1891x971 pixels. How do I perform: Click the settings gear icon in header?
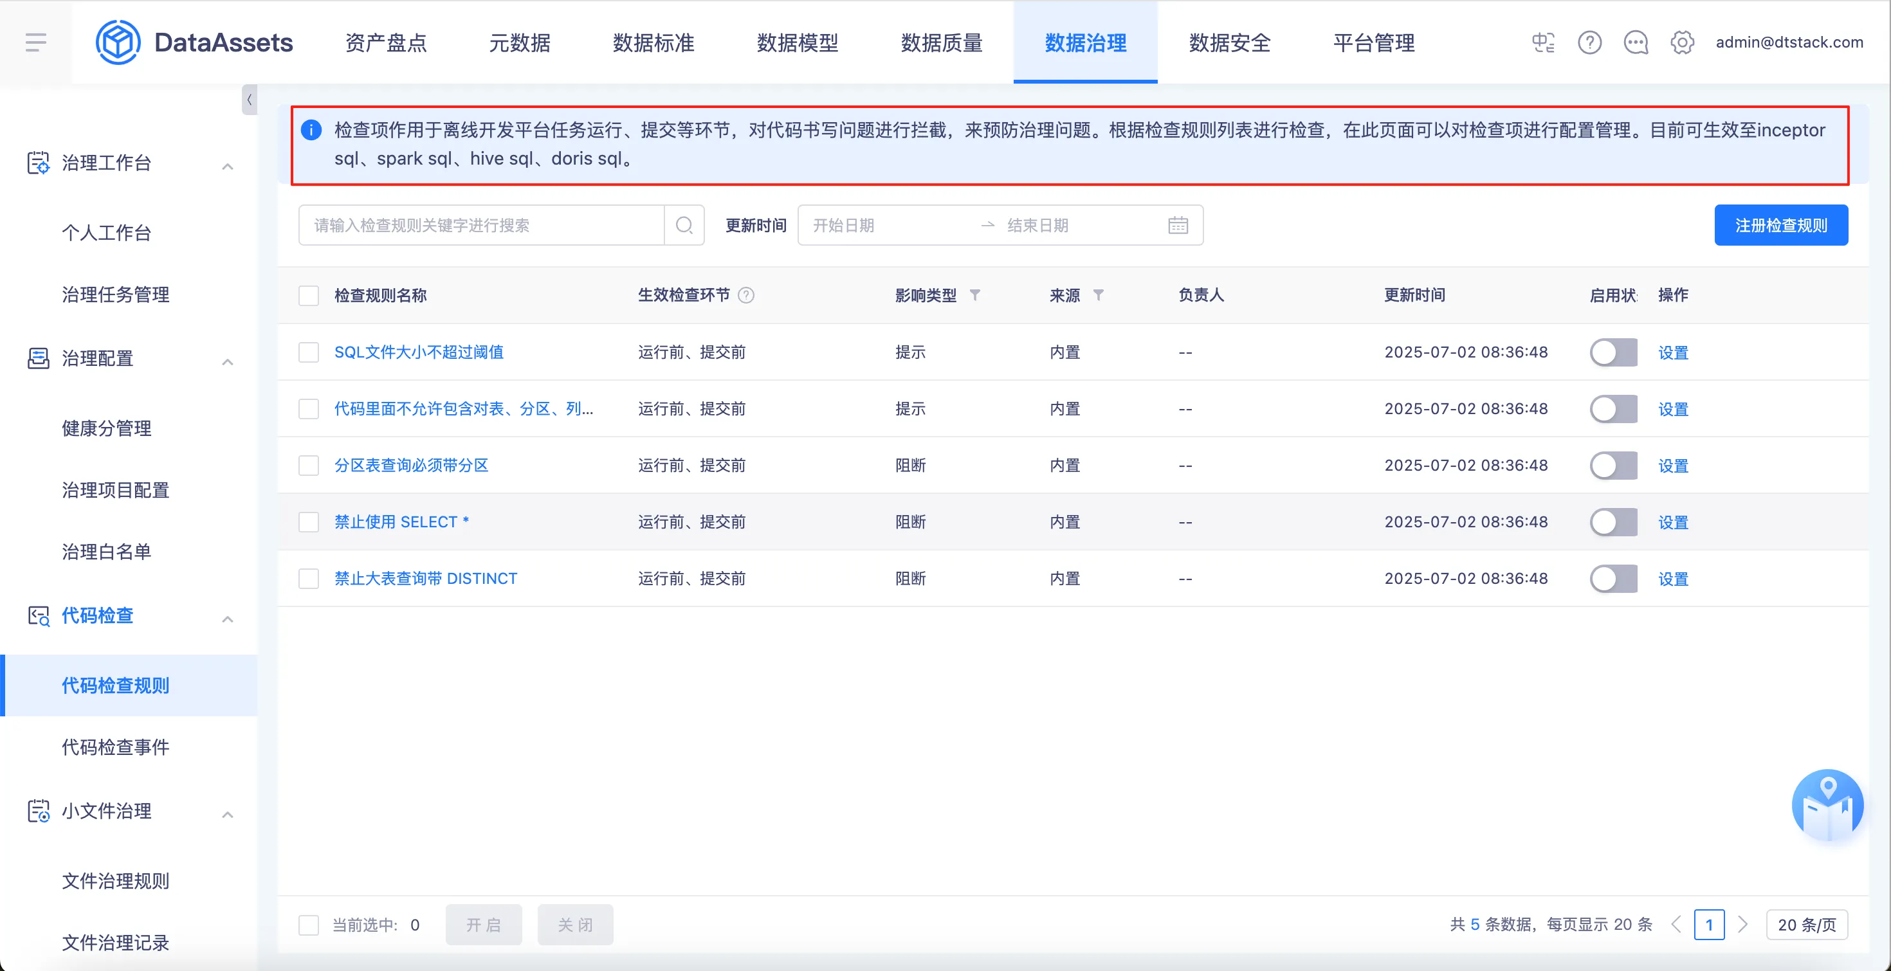(x=1682, y=42)
